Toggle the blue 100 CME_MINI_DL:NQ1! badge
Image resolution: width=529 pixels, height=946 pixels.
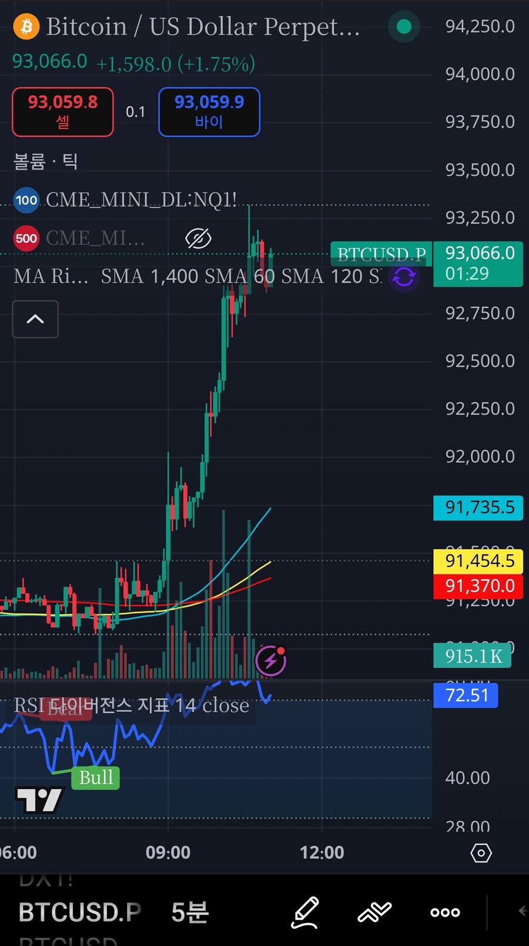[26, 200]
